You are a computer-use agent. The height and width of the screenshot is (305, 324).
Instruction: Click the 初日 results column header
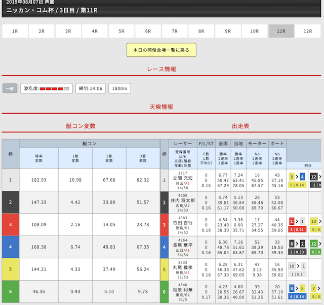pos(308,165)
